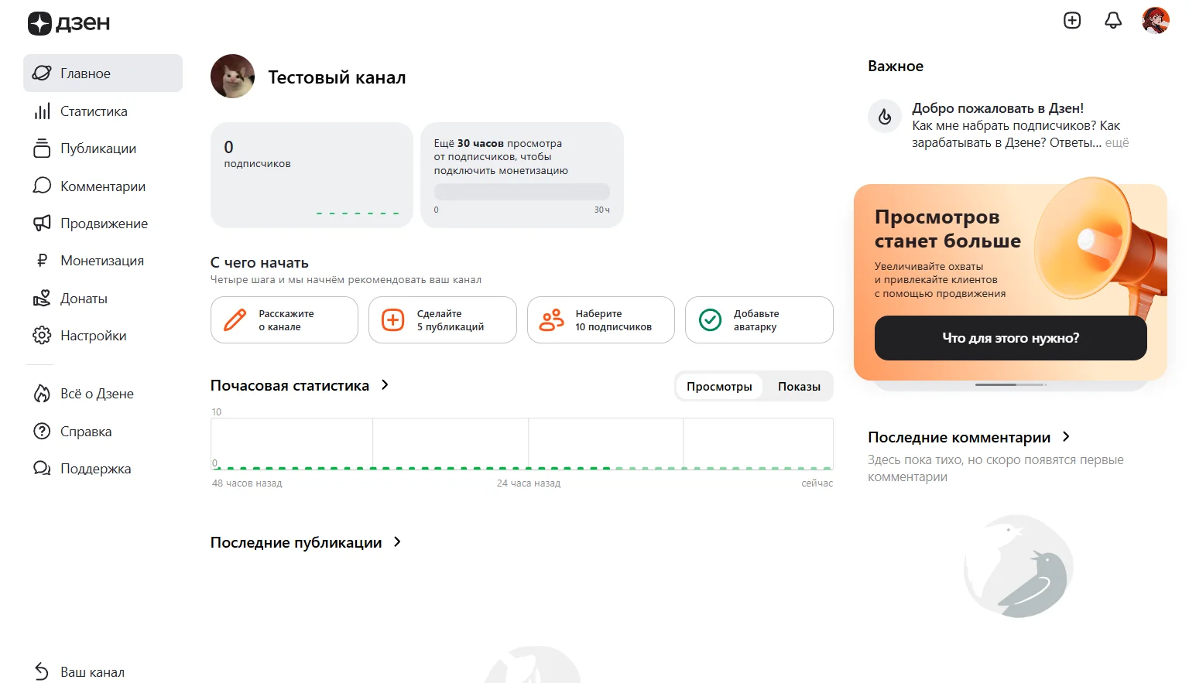The width and height of the screenshot is (1189, 683).
Task: Click the Всё о Дзене flame icon
Action: tap(42, 394)
